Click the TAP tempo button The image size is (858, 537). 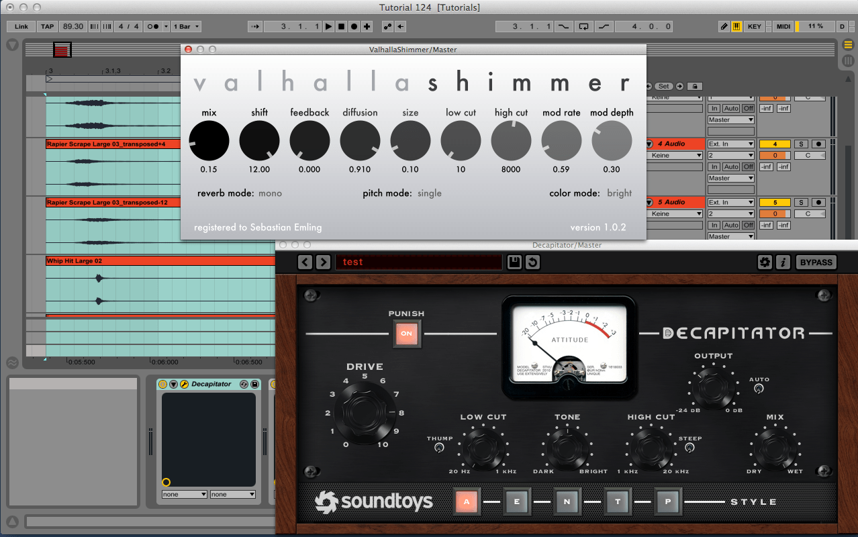pos(47,26)
